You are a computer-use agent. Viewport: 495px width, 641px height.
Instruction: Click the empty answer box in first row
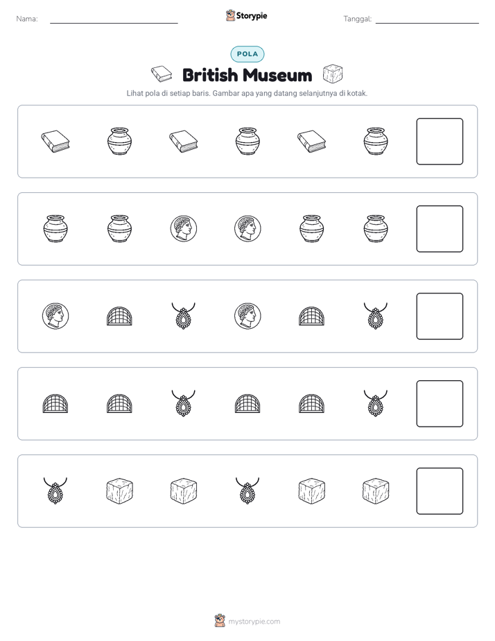coord(440,142)
